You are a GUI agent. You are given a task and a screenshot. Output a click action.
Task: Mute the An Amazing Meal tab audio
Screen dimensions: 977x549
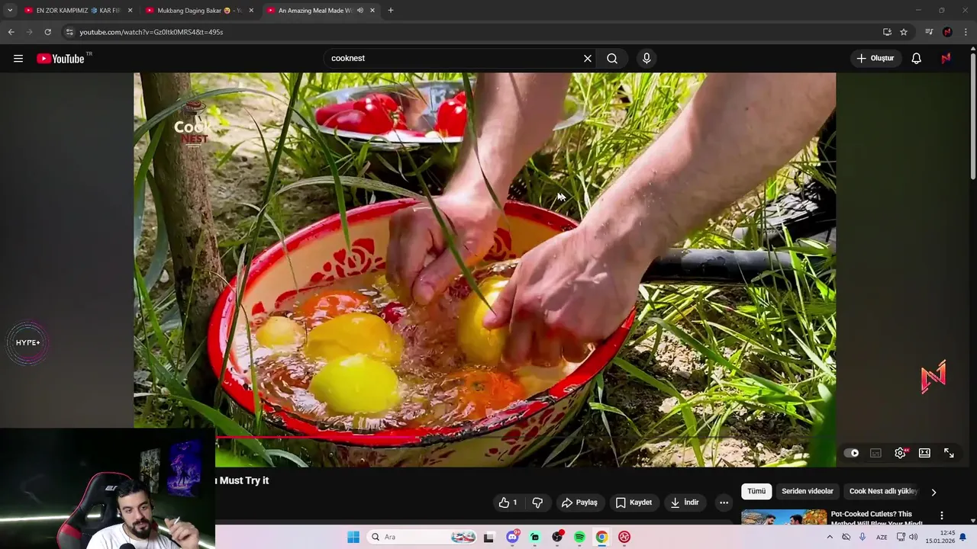click(360, 11)
